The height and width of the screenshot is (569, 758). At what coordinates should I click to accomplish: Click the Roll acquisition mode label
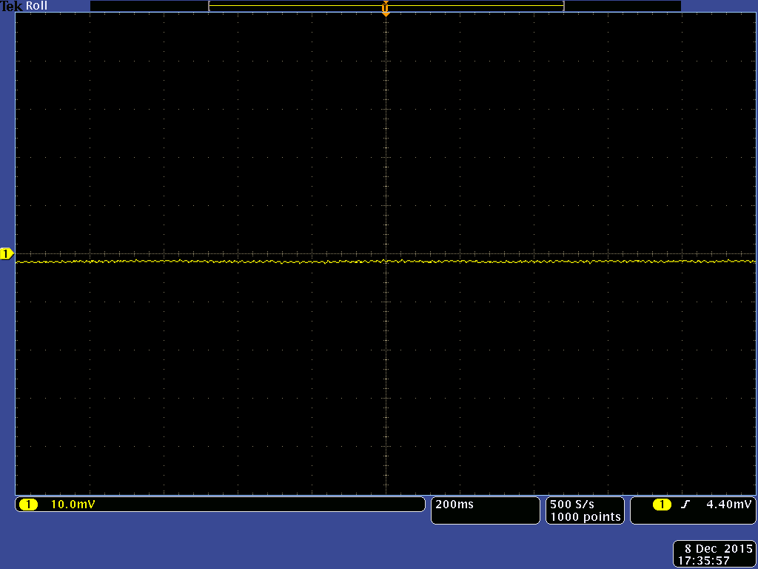[x=37, y=6]
